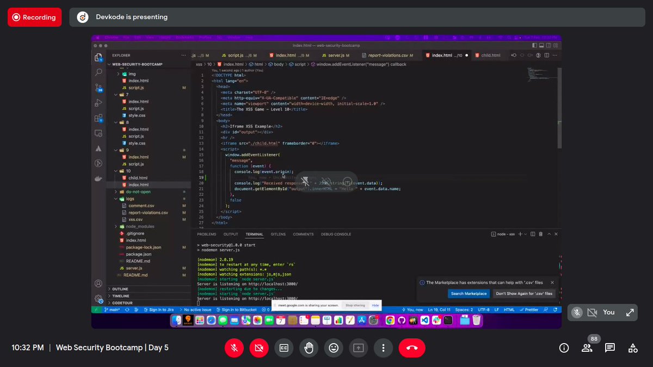Open the Explorer view in the activity bar

click(98, 57)
